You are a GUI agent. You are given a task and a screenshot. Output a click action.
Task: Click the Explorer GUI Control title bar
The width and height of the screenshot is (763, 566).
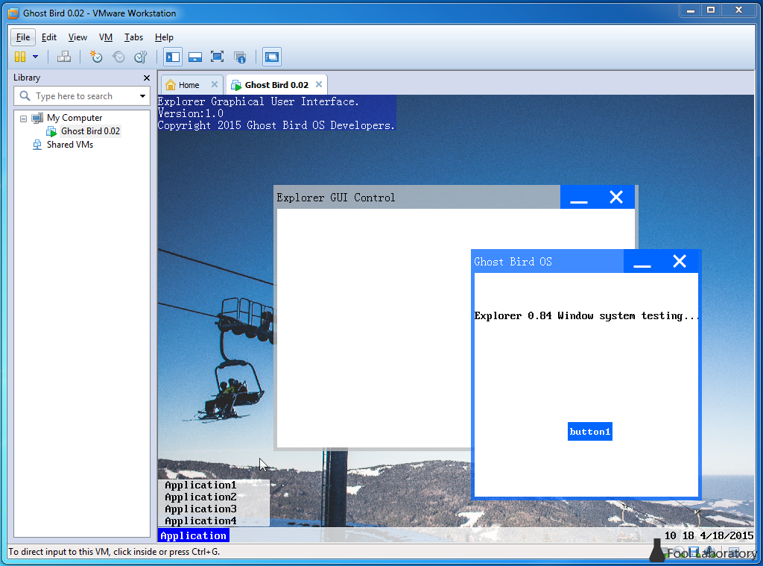coord(417,198)
